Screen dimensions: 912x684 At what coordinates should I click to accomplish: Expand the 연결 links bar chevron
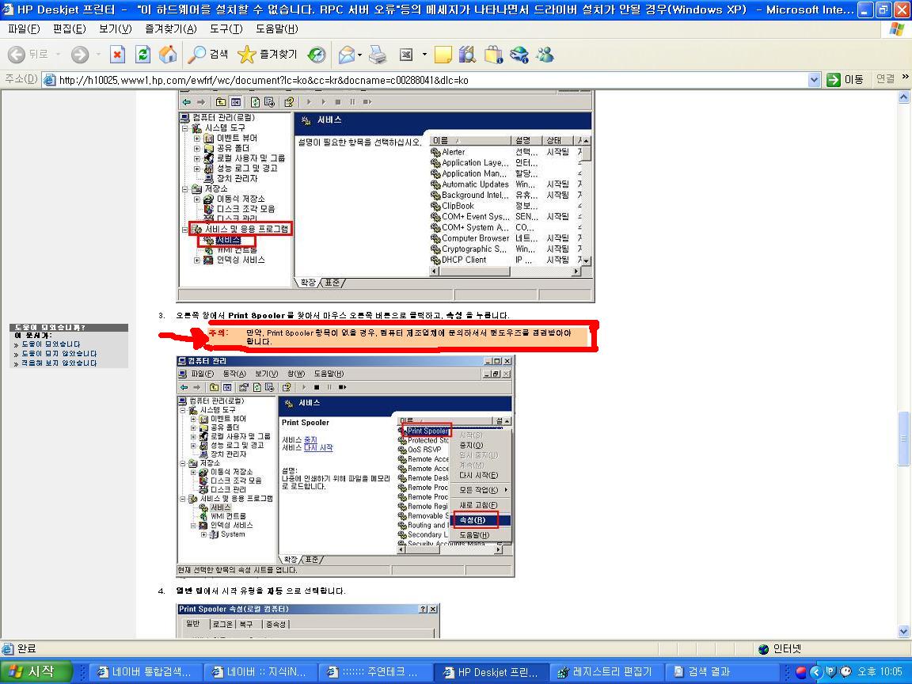point(904,78)
